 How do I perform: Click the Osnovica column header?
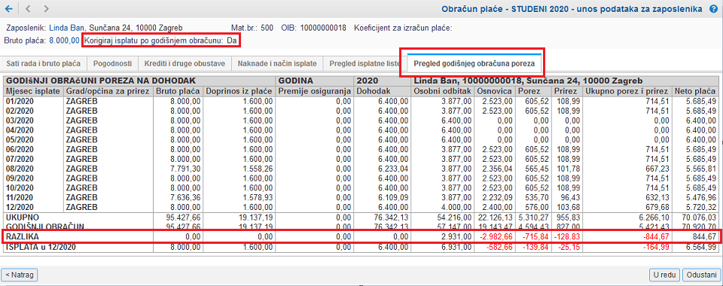click(x=496, y=91)
